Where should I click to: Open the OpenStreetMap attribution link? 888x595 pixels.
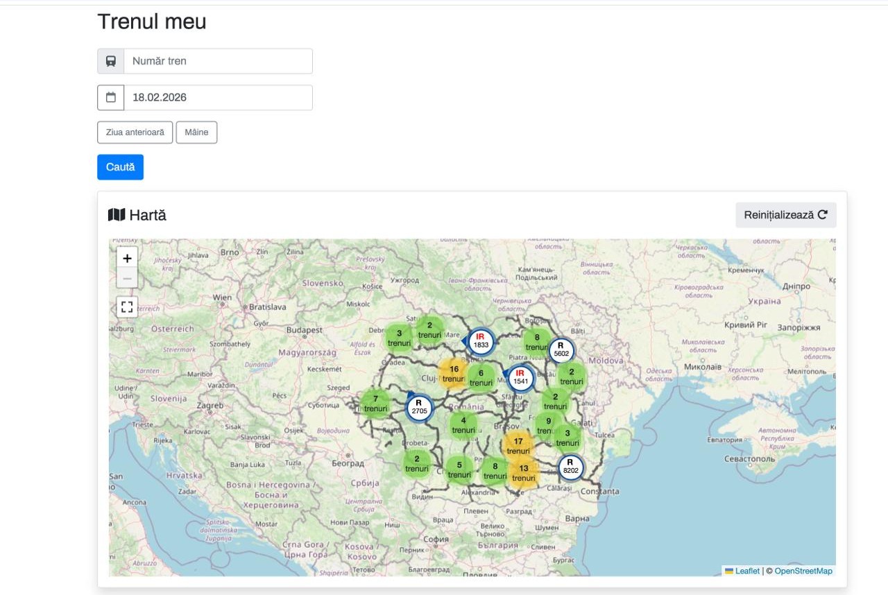(x=803, y=571)
